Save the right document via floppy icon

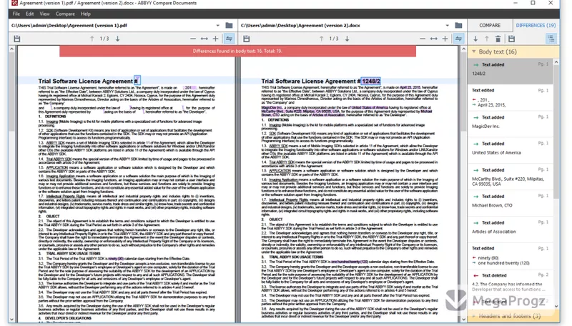tap(246, 39)
